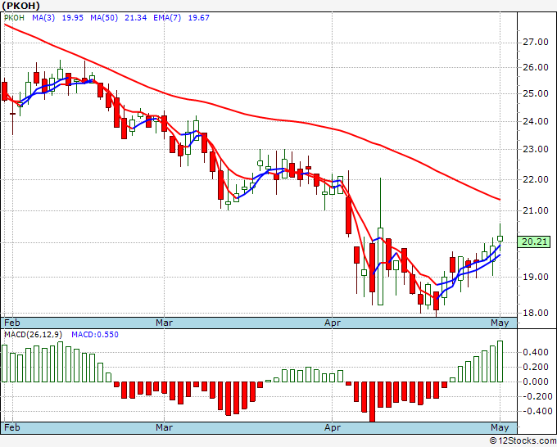This screenshot has height=447, width=557.
Task: Click the deepest red MACD bar in April
Action: (372, 401)
